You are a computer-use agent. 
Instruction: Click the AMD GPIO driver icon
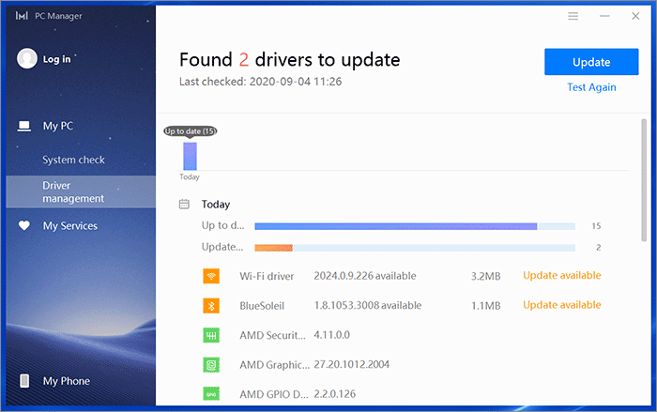[x=211, y=393]
